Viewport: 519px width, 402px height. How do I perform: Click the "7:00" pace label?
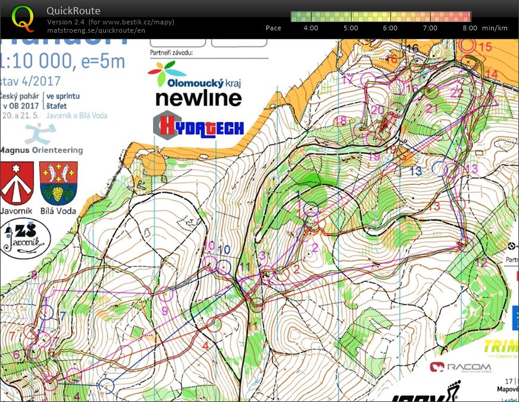pos(430,28)
